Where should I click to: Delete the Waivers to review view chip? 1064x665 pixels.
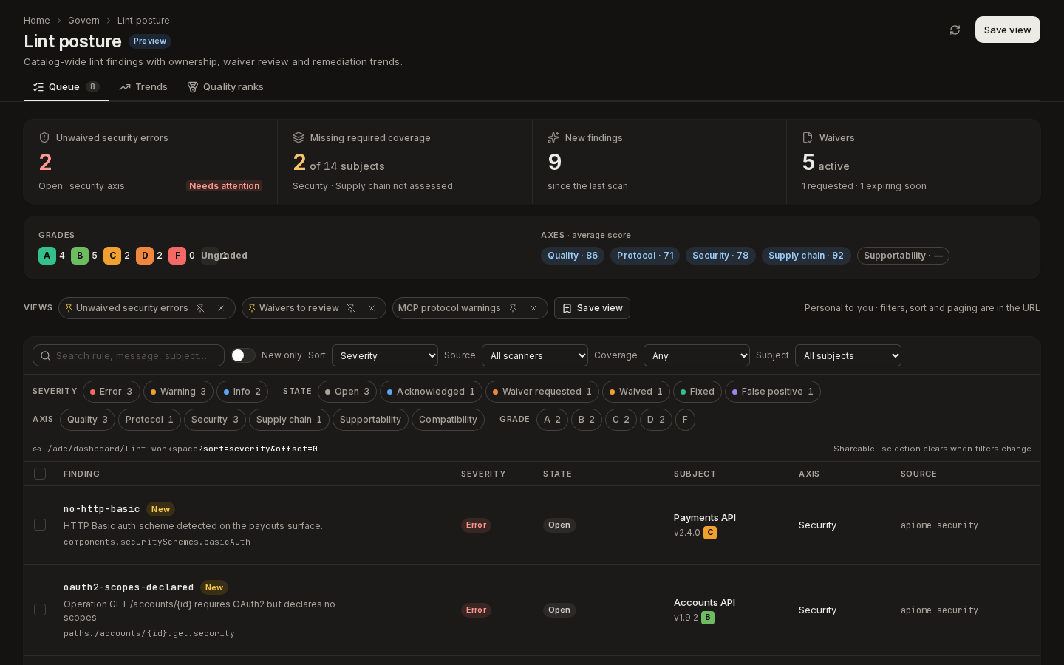pos(372,308)
